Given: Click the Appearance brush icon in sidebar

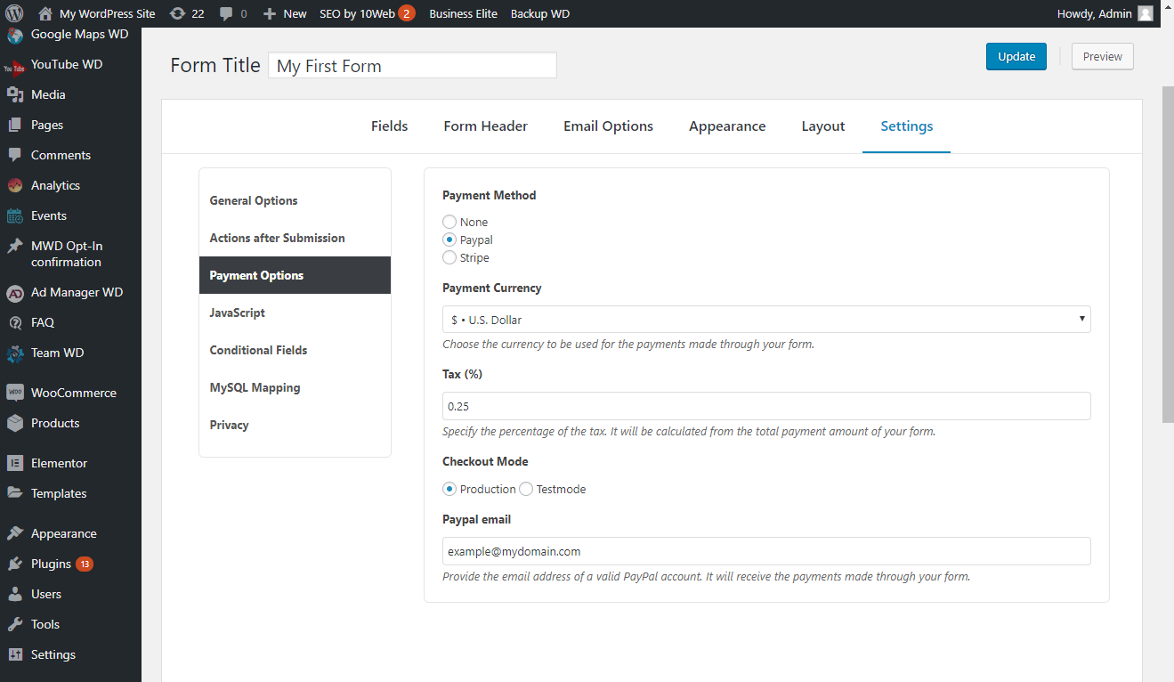Looking at the screenshot, I should point(14,533).
